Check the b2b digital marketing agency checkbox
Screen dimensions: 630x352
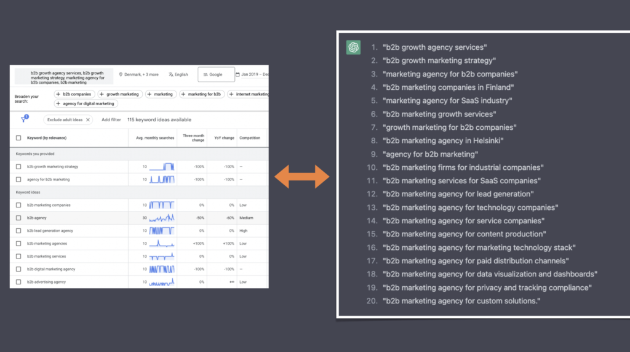click(18, 269)
